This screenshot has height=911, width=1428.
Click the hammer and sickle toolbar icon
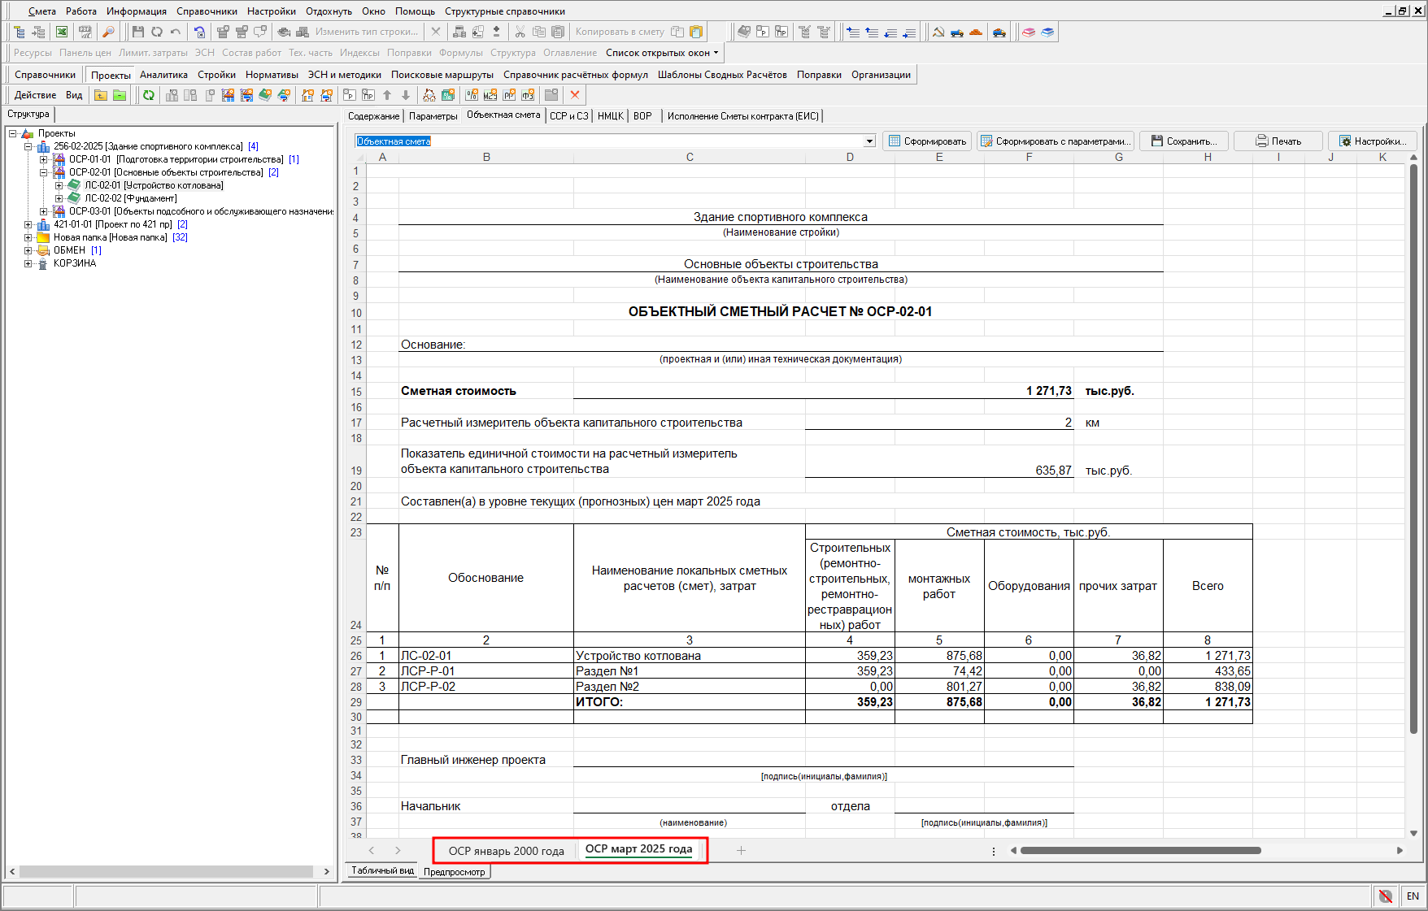pyautogui.click(x=938, y=32)
